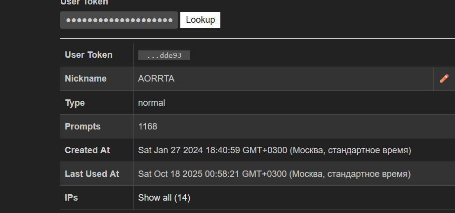455x213 pixels.
Task: Click the Prompts count 1168
Action: coord(148,127)
